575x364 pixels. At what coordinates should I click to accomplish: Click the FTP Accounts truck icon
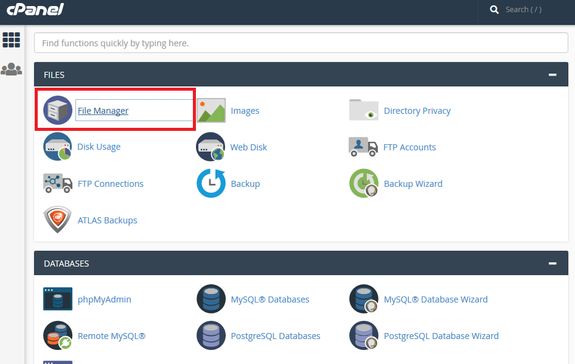click(x=363, y=147)
